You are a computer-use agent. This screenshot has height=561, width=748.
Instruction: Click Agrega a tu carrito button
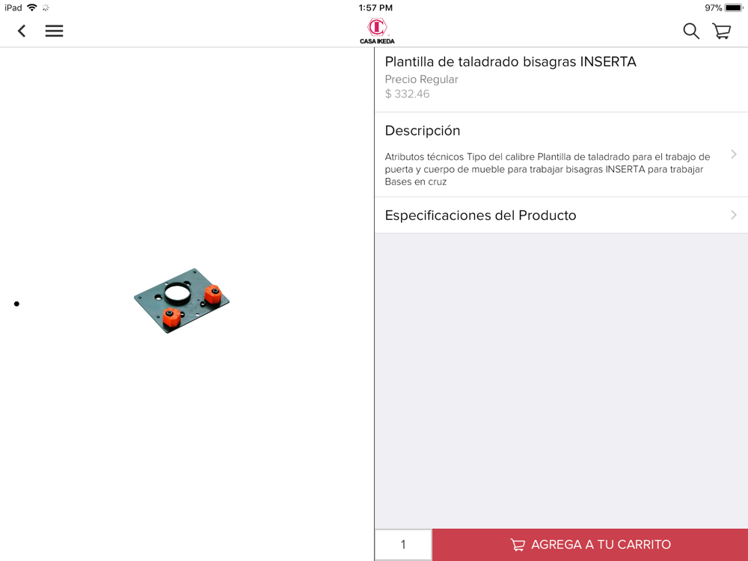click(590, 545)
